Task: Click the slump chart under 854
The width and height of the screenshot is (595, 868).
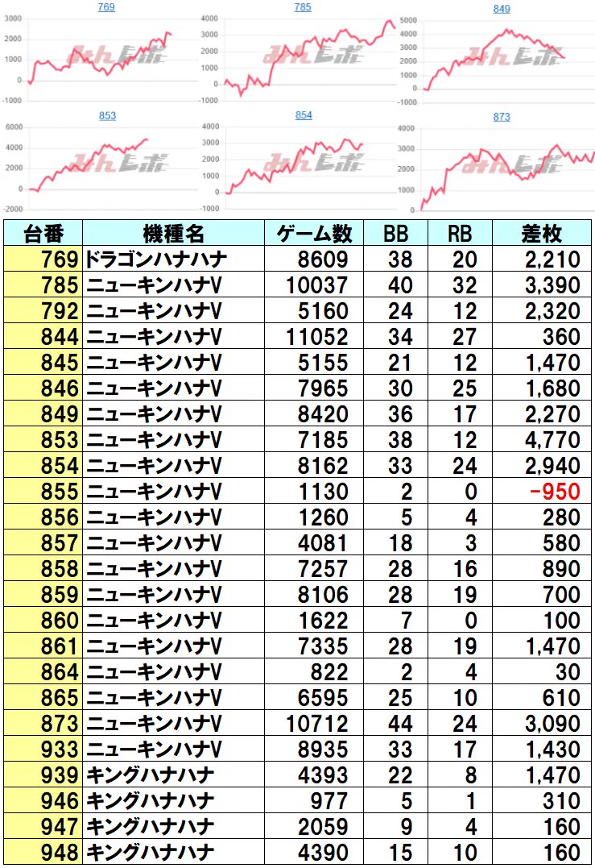Action: [x=298, y=167]
